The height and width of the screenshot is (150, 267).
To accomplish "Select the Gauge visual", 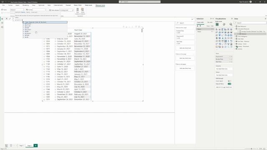I will tap(225, 38).
